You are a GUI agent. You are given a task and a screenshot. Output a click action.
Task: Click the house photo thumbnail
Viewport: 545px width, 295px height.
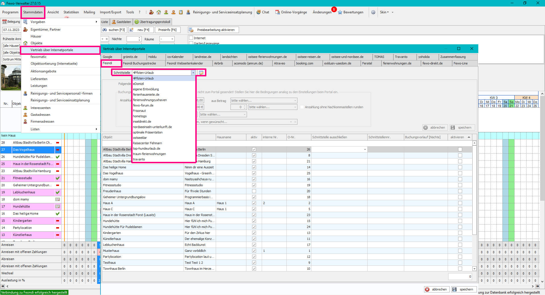click(11, 78)
